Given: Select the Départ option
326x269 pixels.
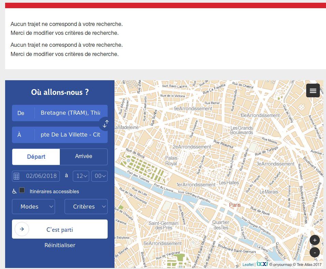Looking at the screenshot, I should pyautogui.click(x=36, y=157).
